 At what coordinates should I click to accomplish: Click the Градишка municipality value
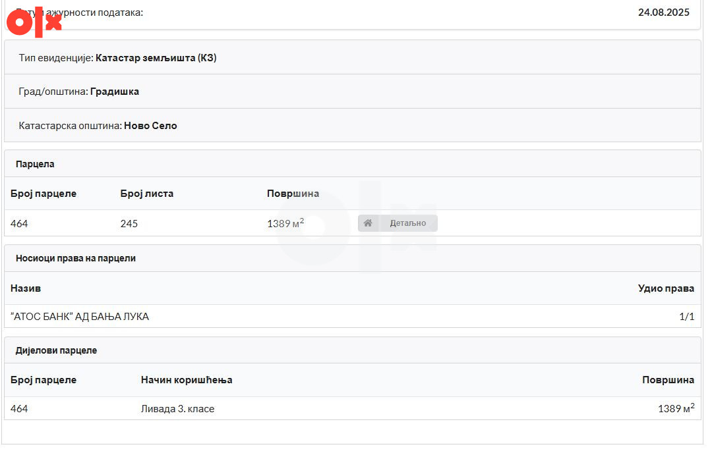click(x=115, y=92)
